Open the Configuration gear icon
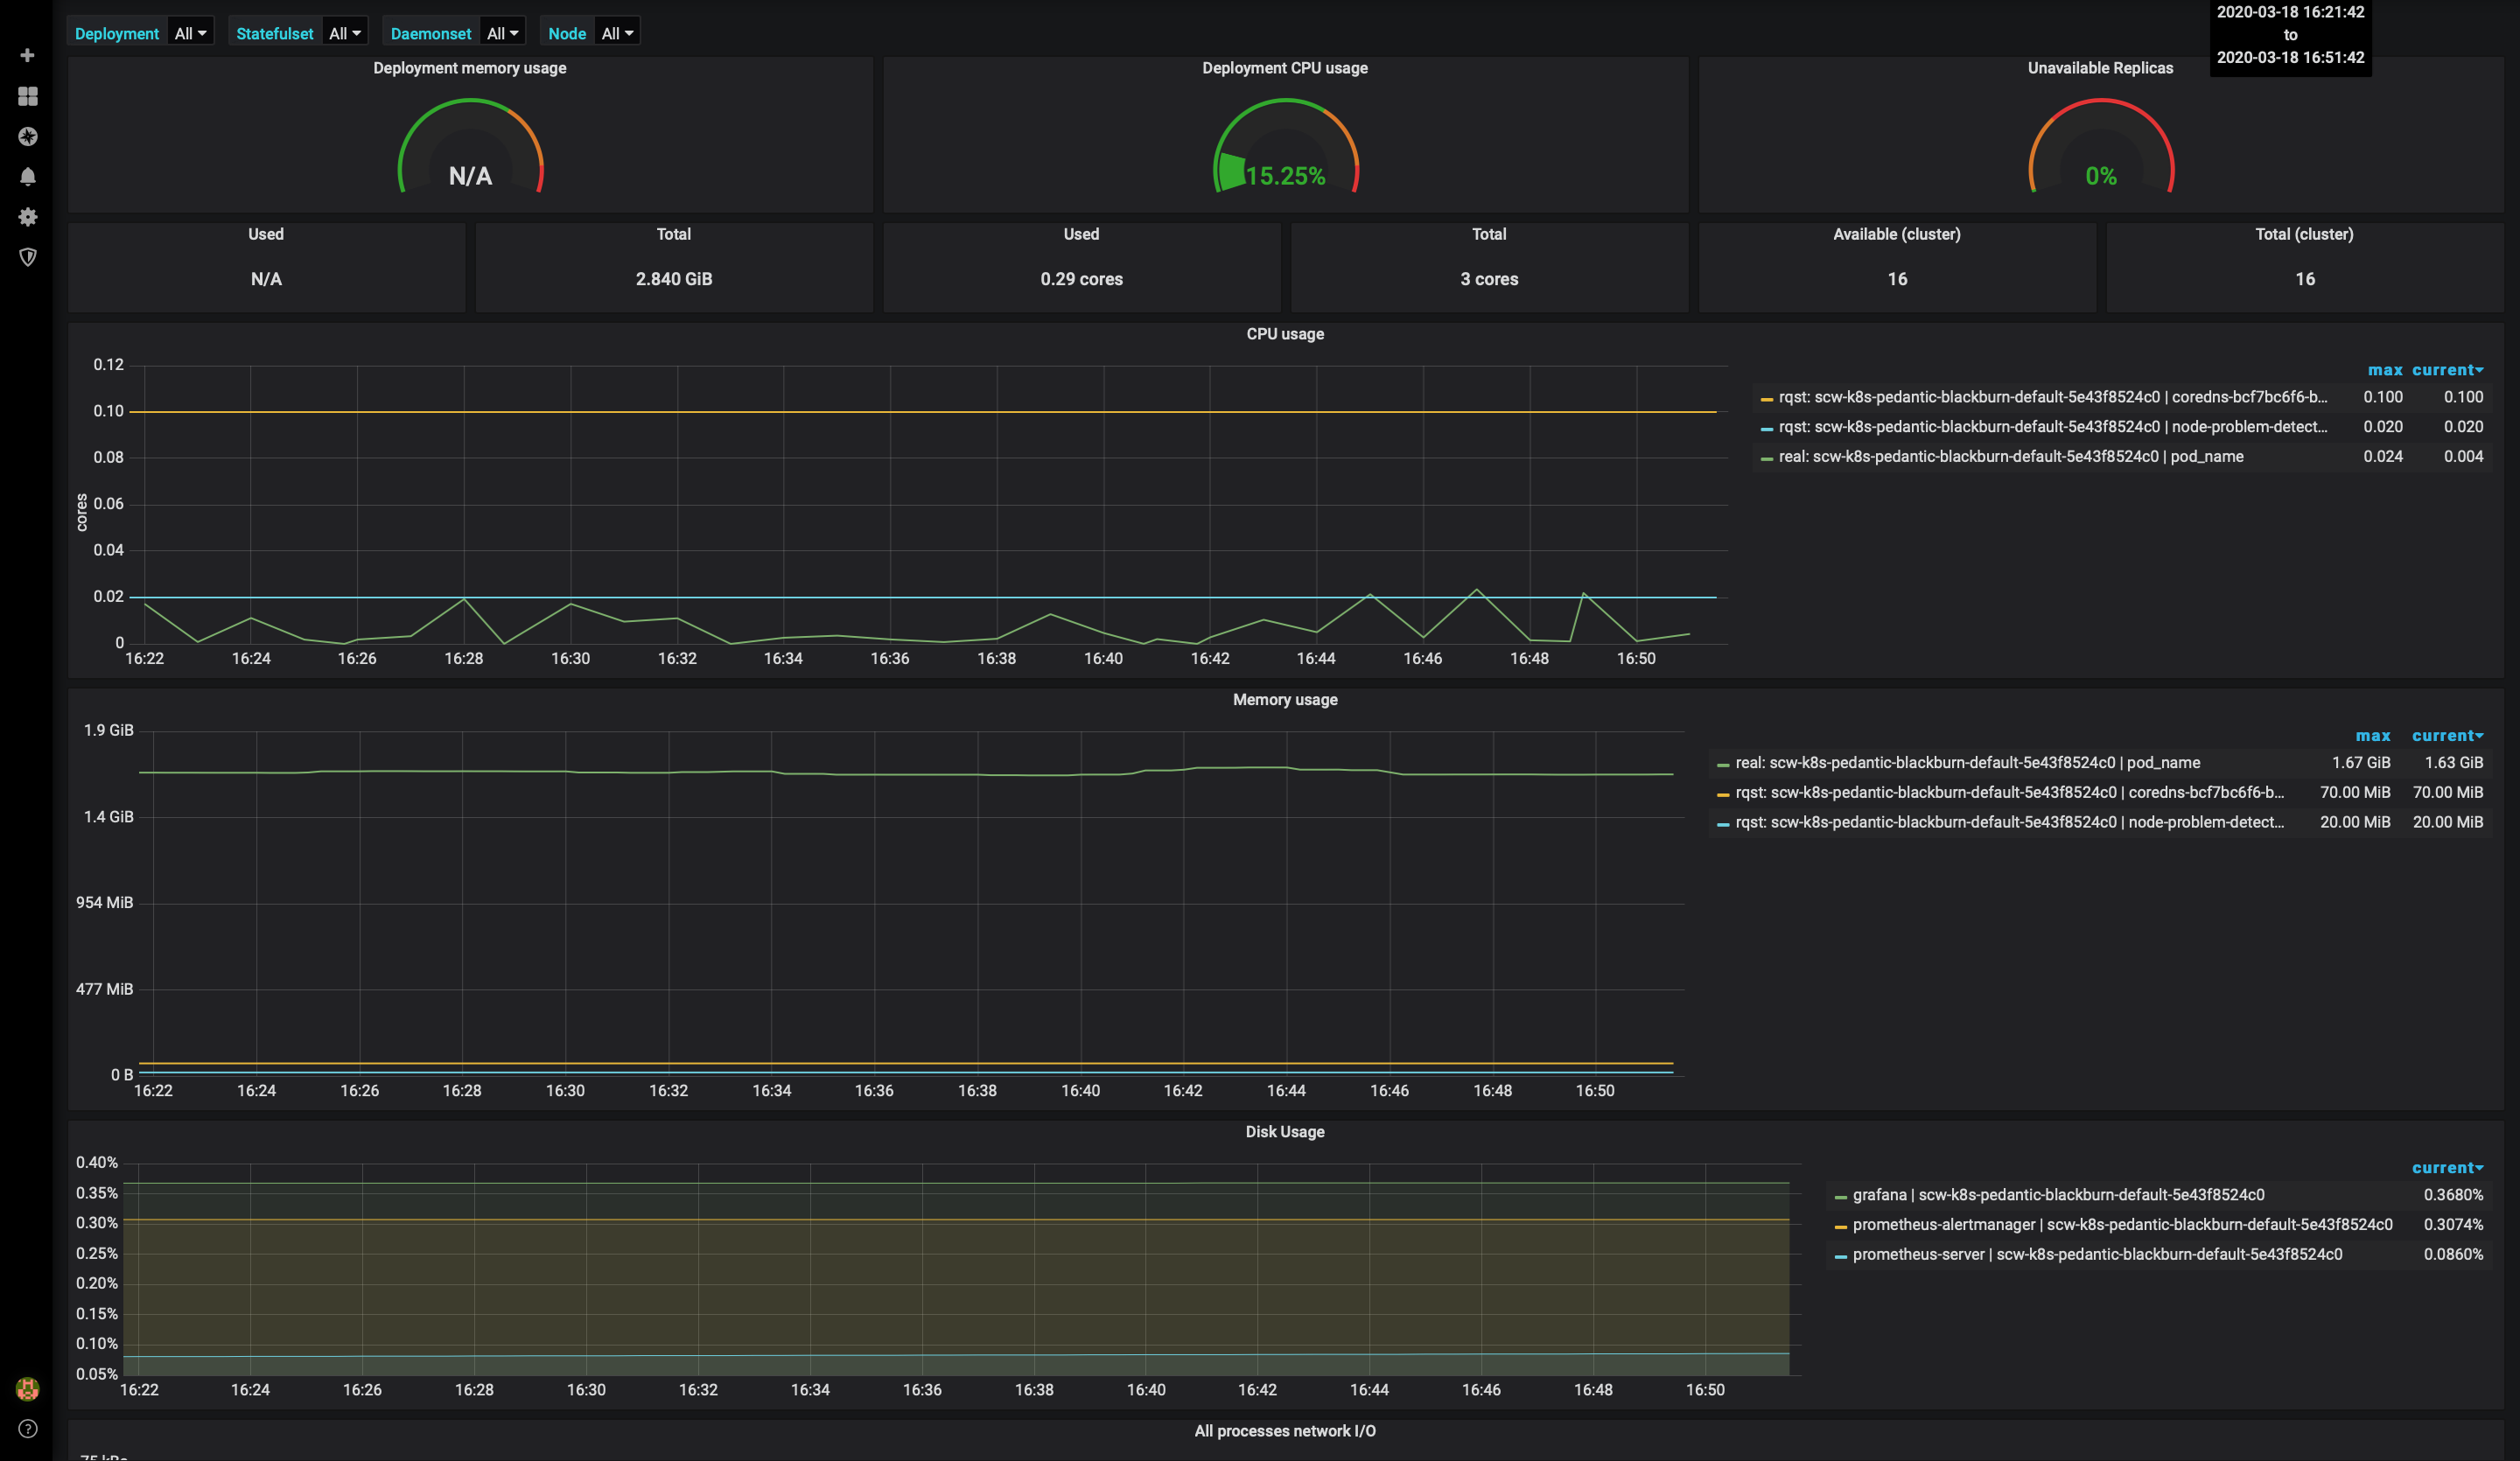This screenshot has height=1461, width=2520. (28, 217)
